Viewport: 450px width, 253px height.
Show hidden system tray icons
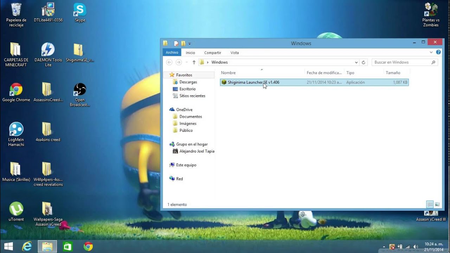click(384, 247)
